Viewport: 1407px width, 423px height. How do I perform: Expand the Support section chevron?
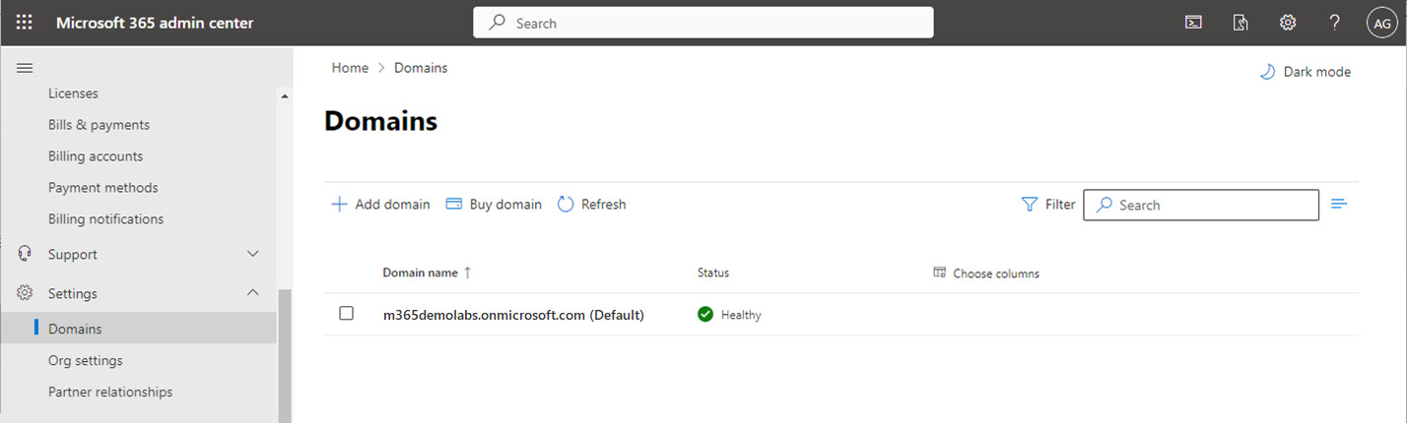(253, 254)
